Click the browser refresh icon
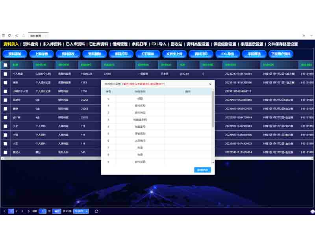This screenshot has width=315, height=247. tap(9, 35)
